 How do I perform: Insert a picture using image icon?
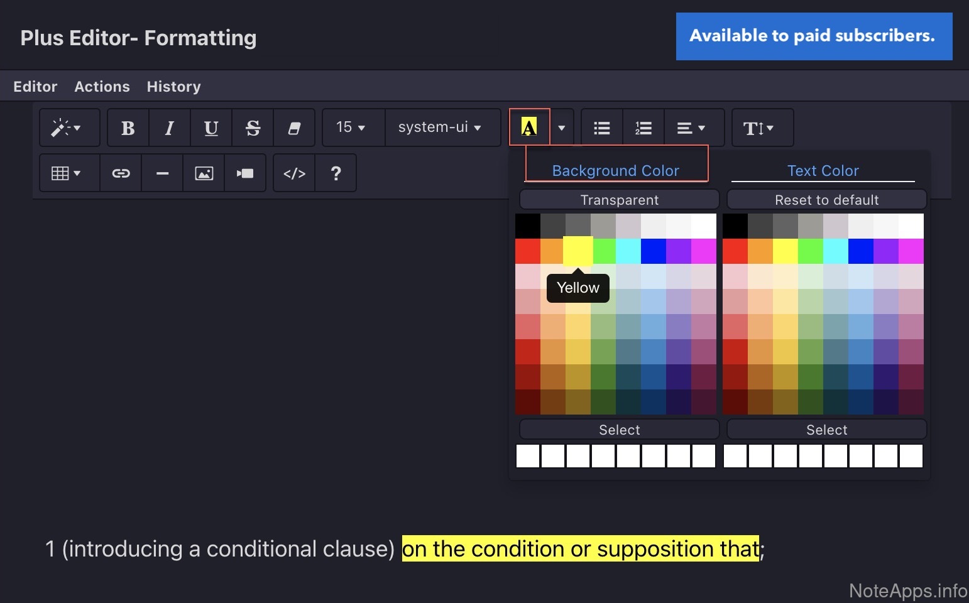(204, 173)
